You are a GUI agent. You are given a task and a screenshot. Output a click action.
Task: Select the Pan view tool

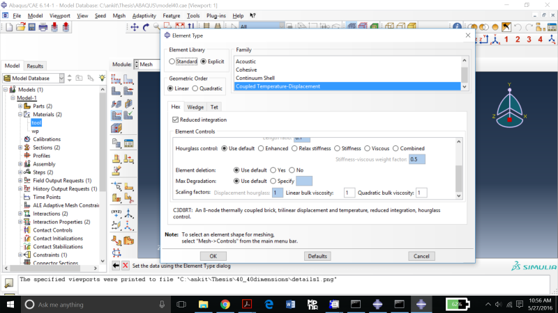135,27
